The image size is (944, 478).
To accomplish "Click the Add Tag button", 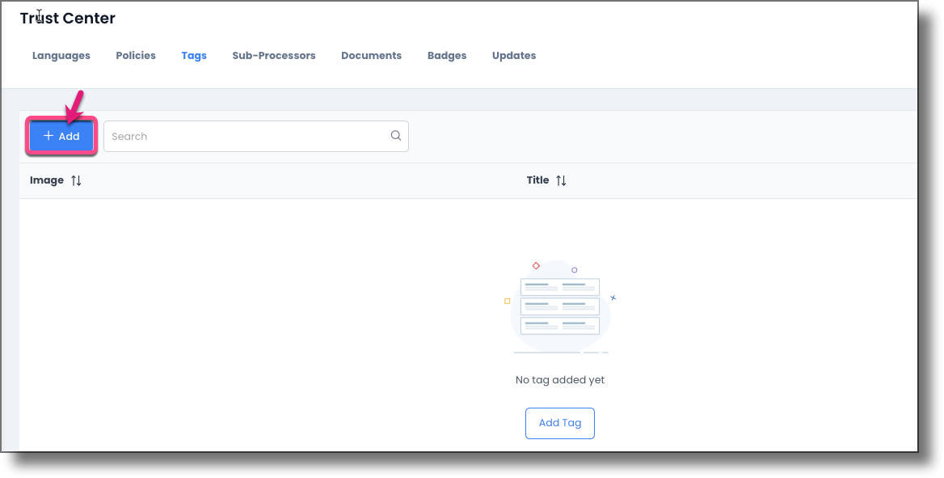I will click(560, 423).
